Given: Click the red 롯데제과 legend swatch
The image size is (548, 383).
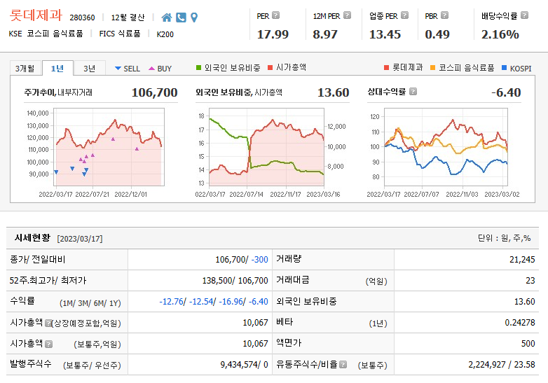Looking at the screenshot, I should tap(386, 67).
